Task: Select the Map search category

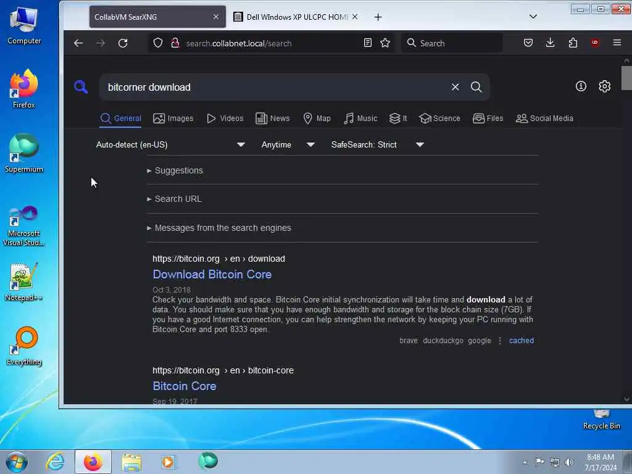Action: pyautogui.click(x=317, y=118)
